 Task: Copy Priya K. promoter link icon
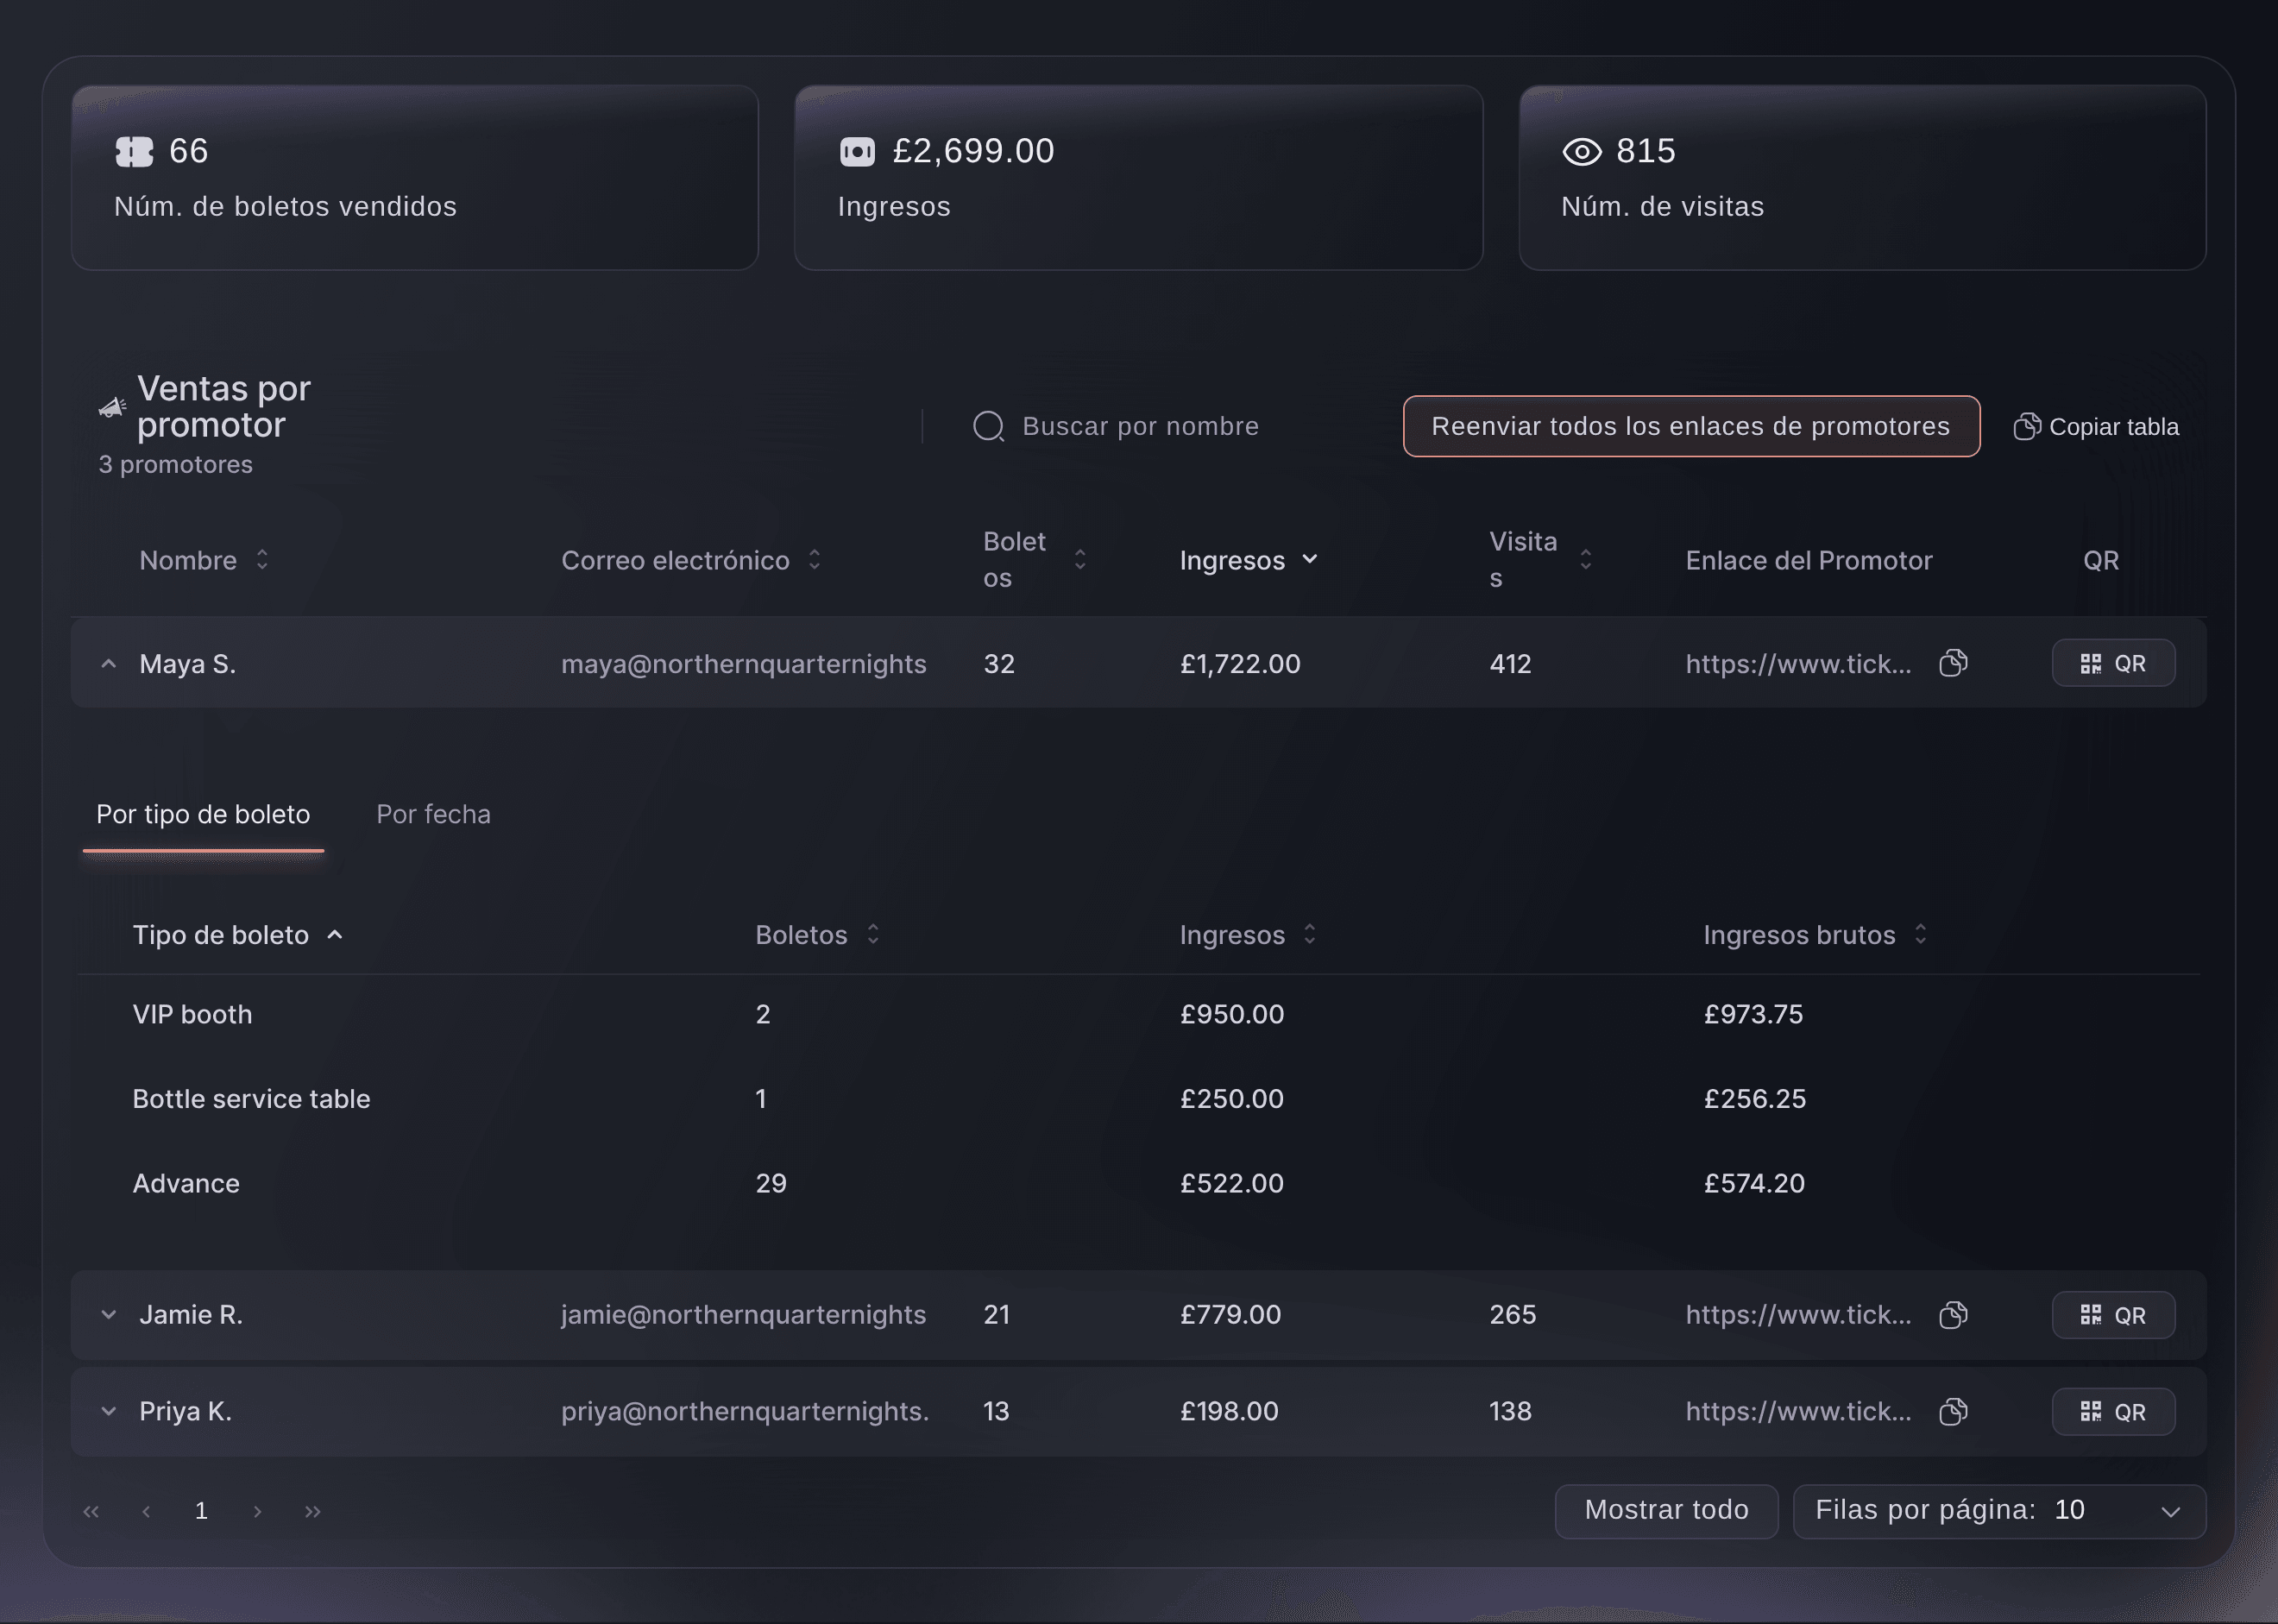pos(1953,1411)
